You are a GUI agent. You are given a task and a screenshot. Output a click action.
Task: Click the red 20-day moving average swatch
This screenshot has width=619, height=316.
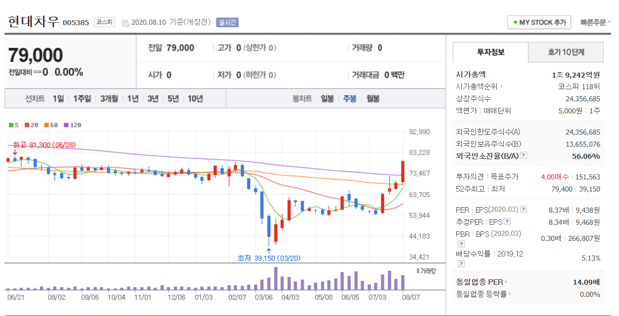coord(27,125)
